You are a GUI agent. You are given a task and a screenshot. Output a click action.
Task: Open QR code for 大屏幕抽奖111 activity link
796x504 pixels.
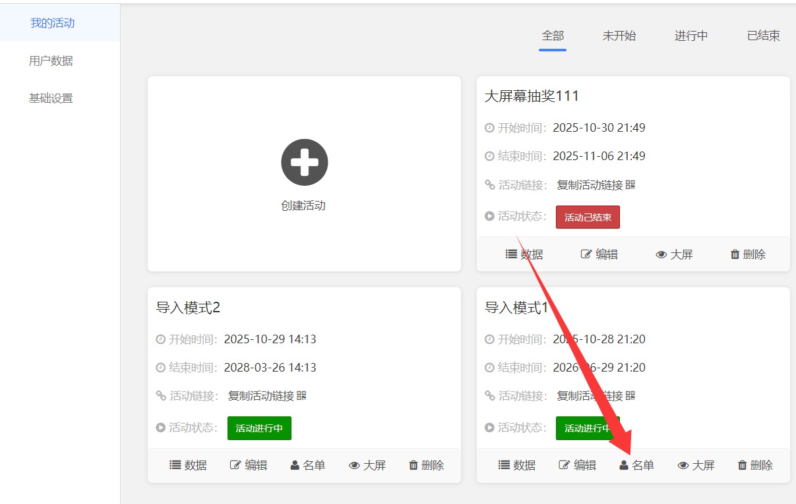[x=630, y=185]
